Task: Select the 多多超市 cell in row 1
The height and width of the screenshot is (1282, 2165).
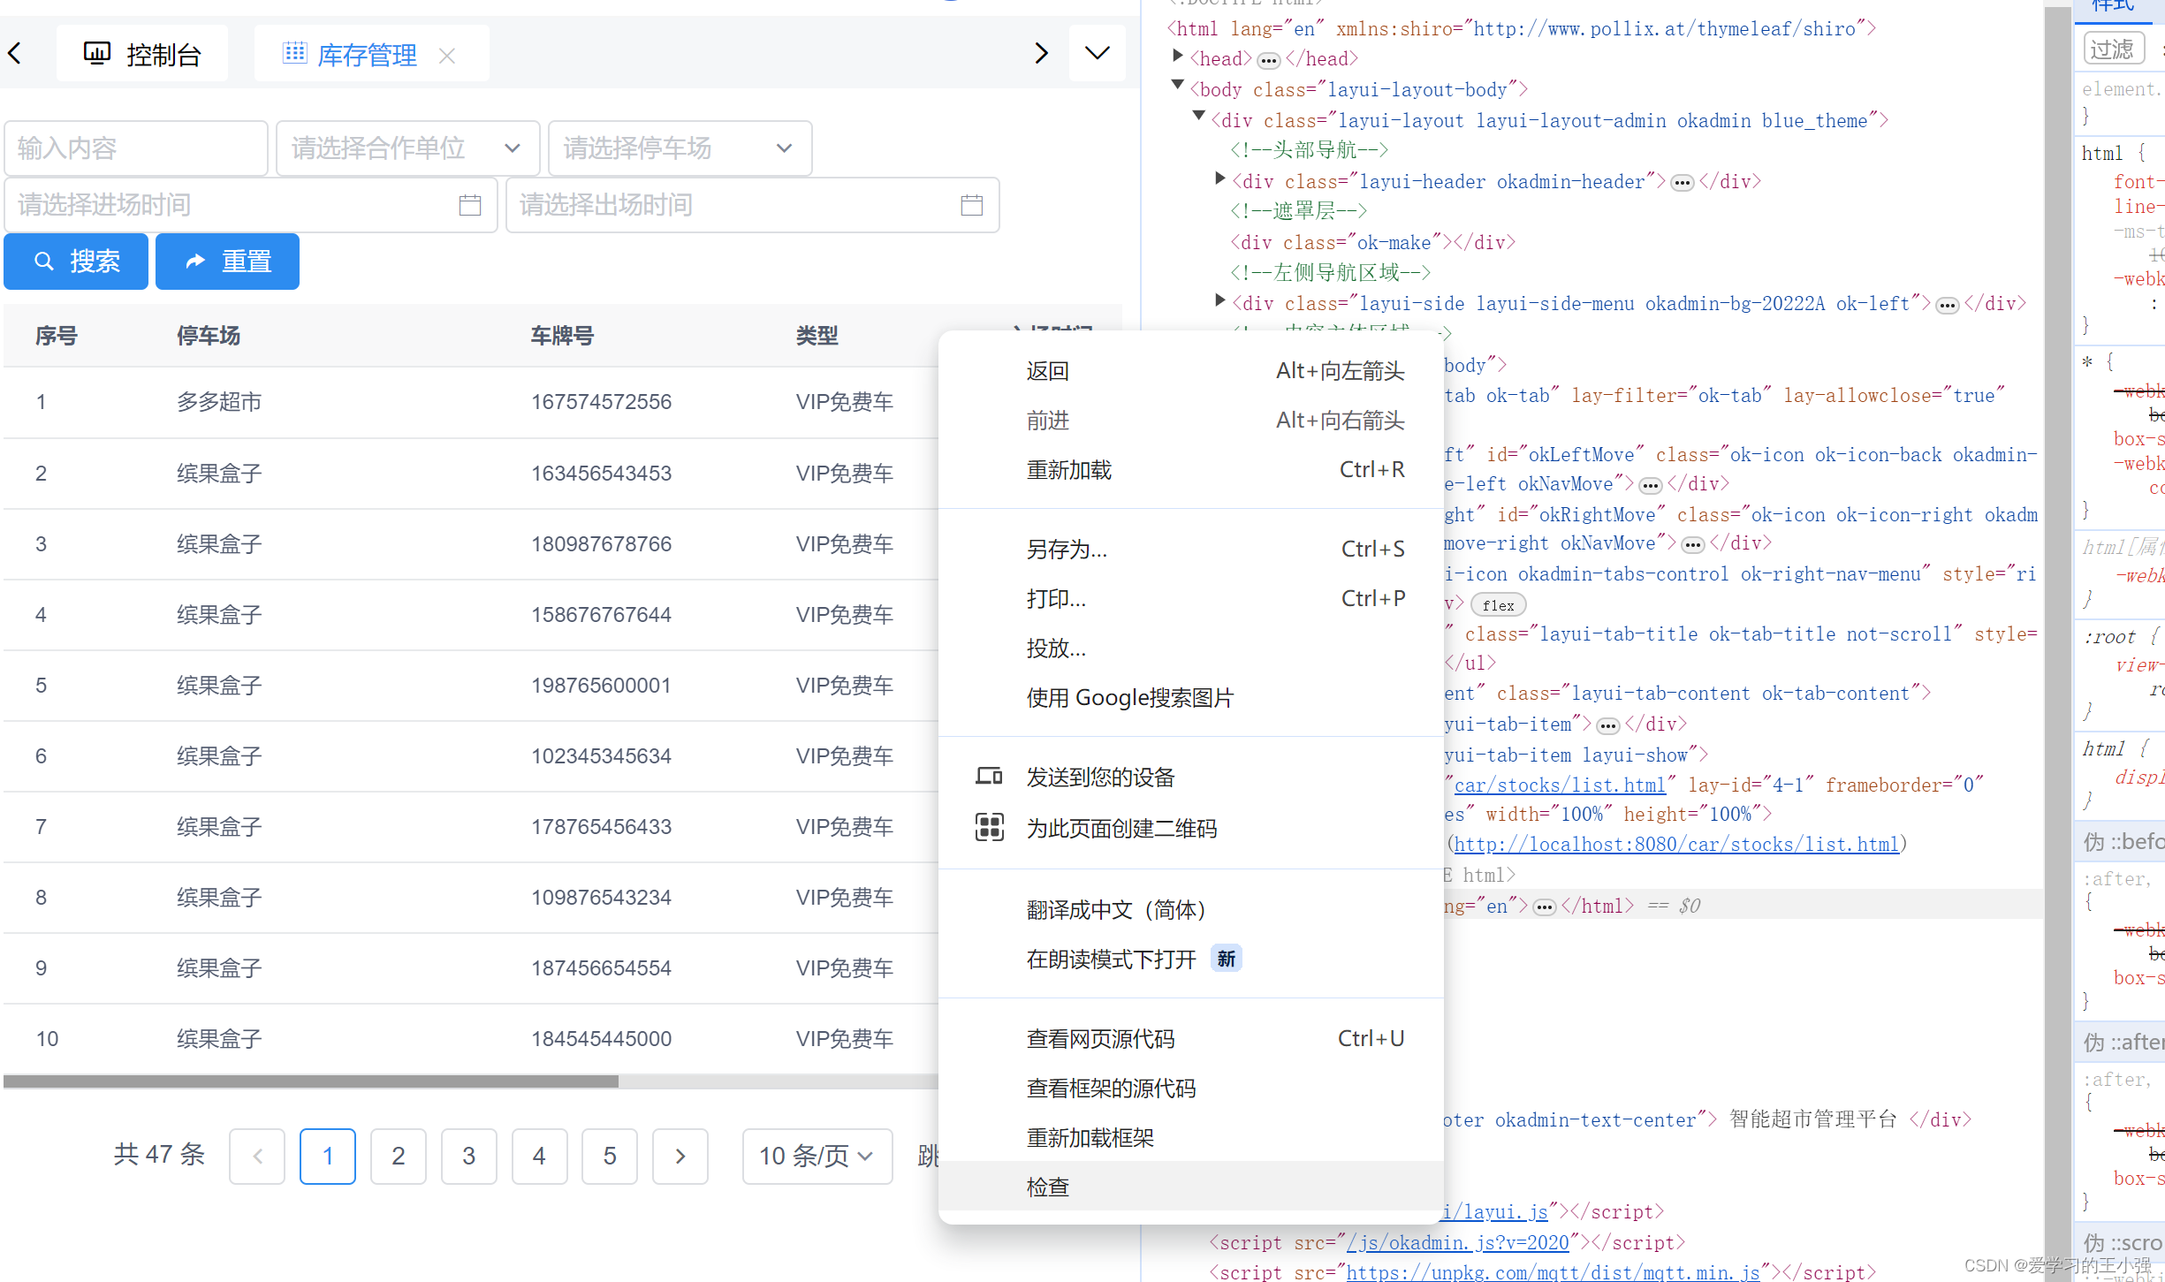Action: (219, 402)
